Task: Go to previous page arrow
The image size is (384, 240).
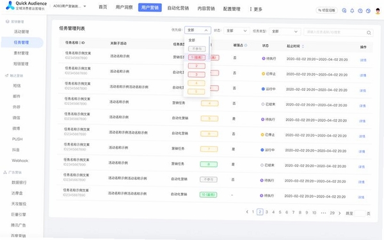Action: click(247, 212)
